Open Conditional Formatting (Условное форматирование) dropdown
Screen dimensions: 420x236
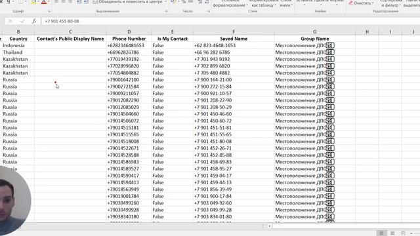point(230,3)
